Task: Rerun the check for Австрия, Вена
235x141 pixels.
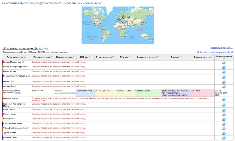Action: coord(224,86)
